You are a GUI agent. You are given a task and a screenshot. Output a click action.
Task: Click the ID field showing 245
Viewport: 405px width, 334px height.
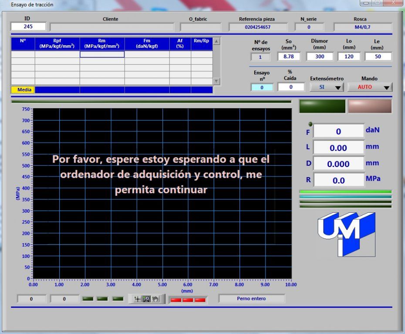click(28, 26)
